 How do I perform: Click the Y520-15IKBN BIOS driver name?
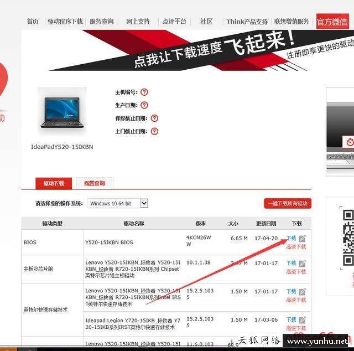pos(109,242)
